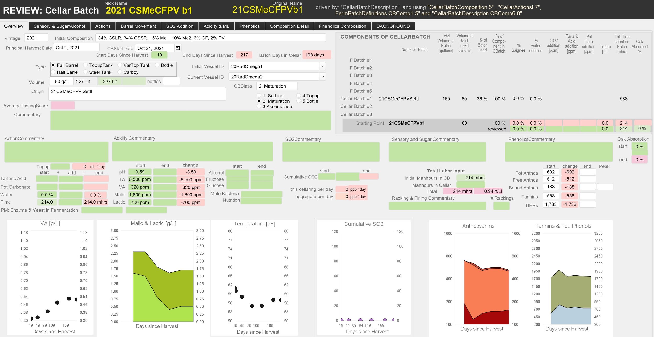Click the Tot Anthos start value 692
This screenshot has height=337, width=654.
pos(551,172)
